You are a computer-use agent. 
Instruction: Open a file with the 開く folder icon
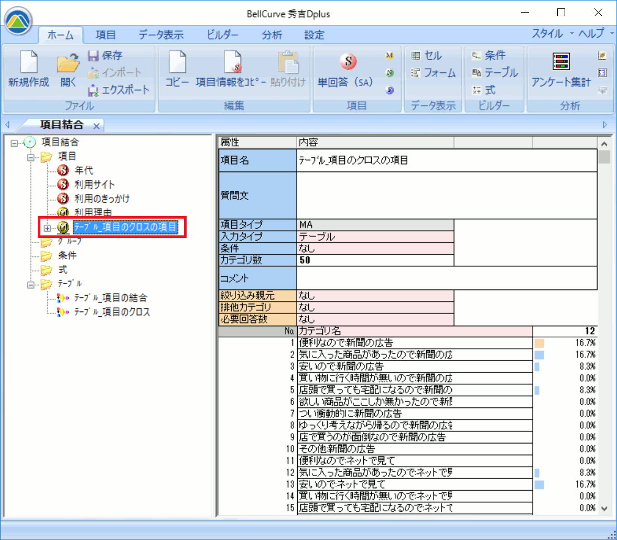click(68, 63)
